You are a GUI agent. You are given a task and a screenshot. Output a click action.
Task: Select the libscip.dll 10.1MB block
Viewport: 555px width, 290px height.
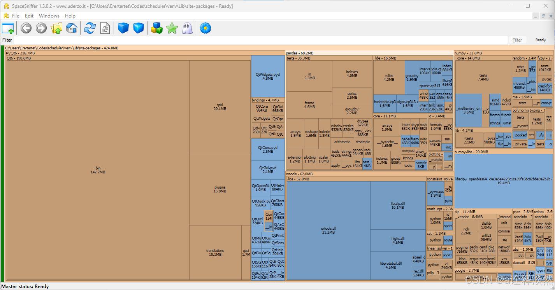point(398,205)
